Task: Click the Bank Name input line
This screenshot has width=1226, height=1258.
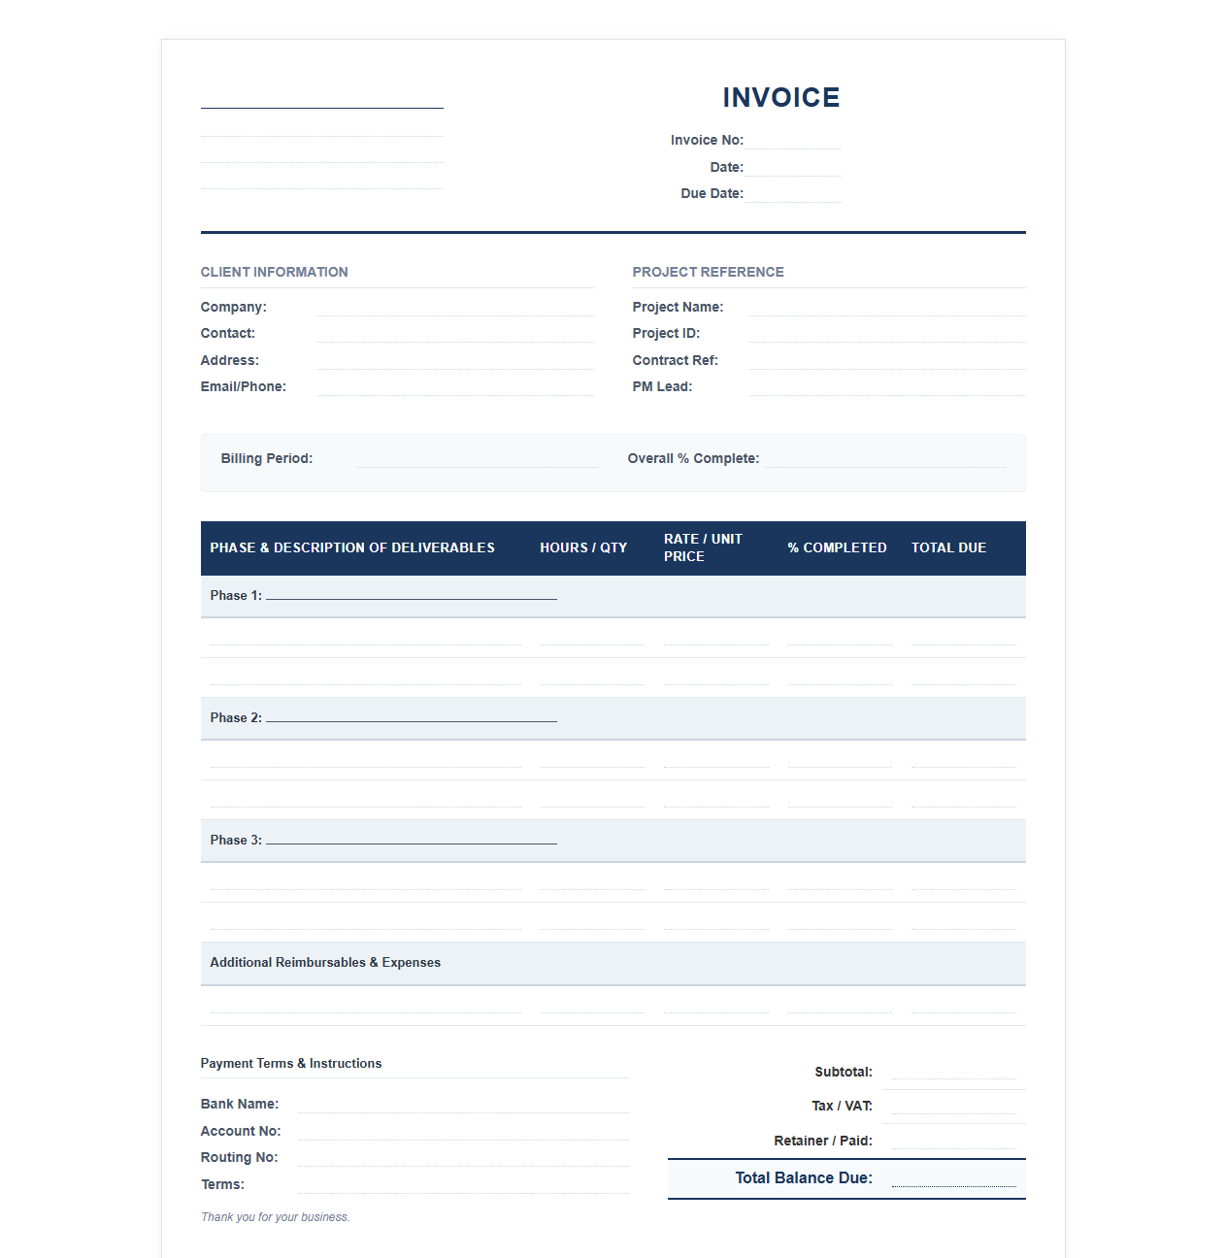Action: [463, 1104]
